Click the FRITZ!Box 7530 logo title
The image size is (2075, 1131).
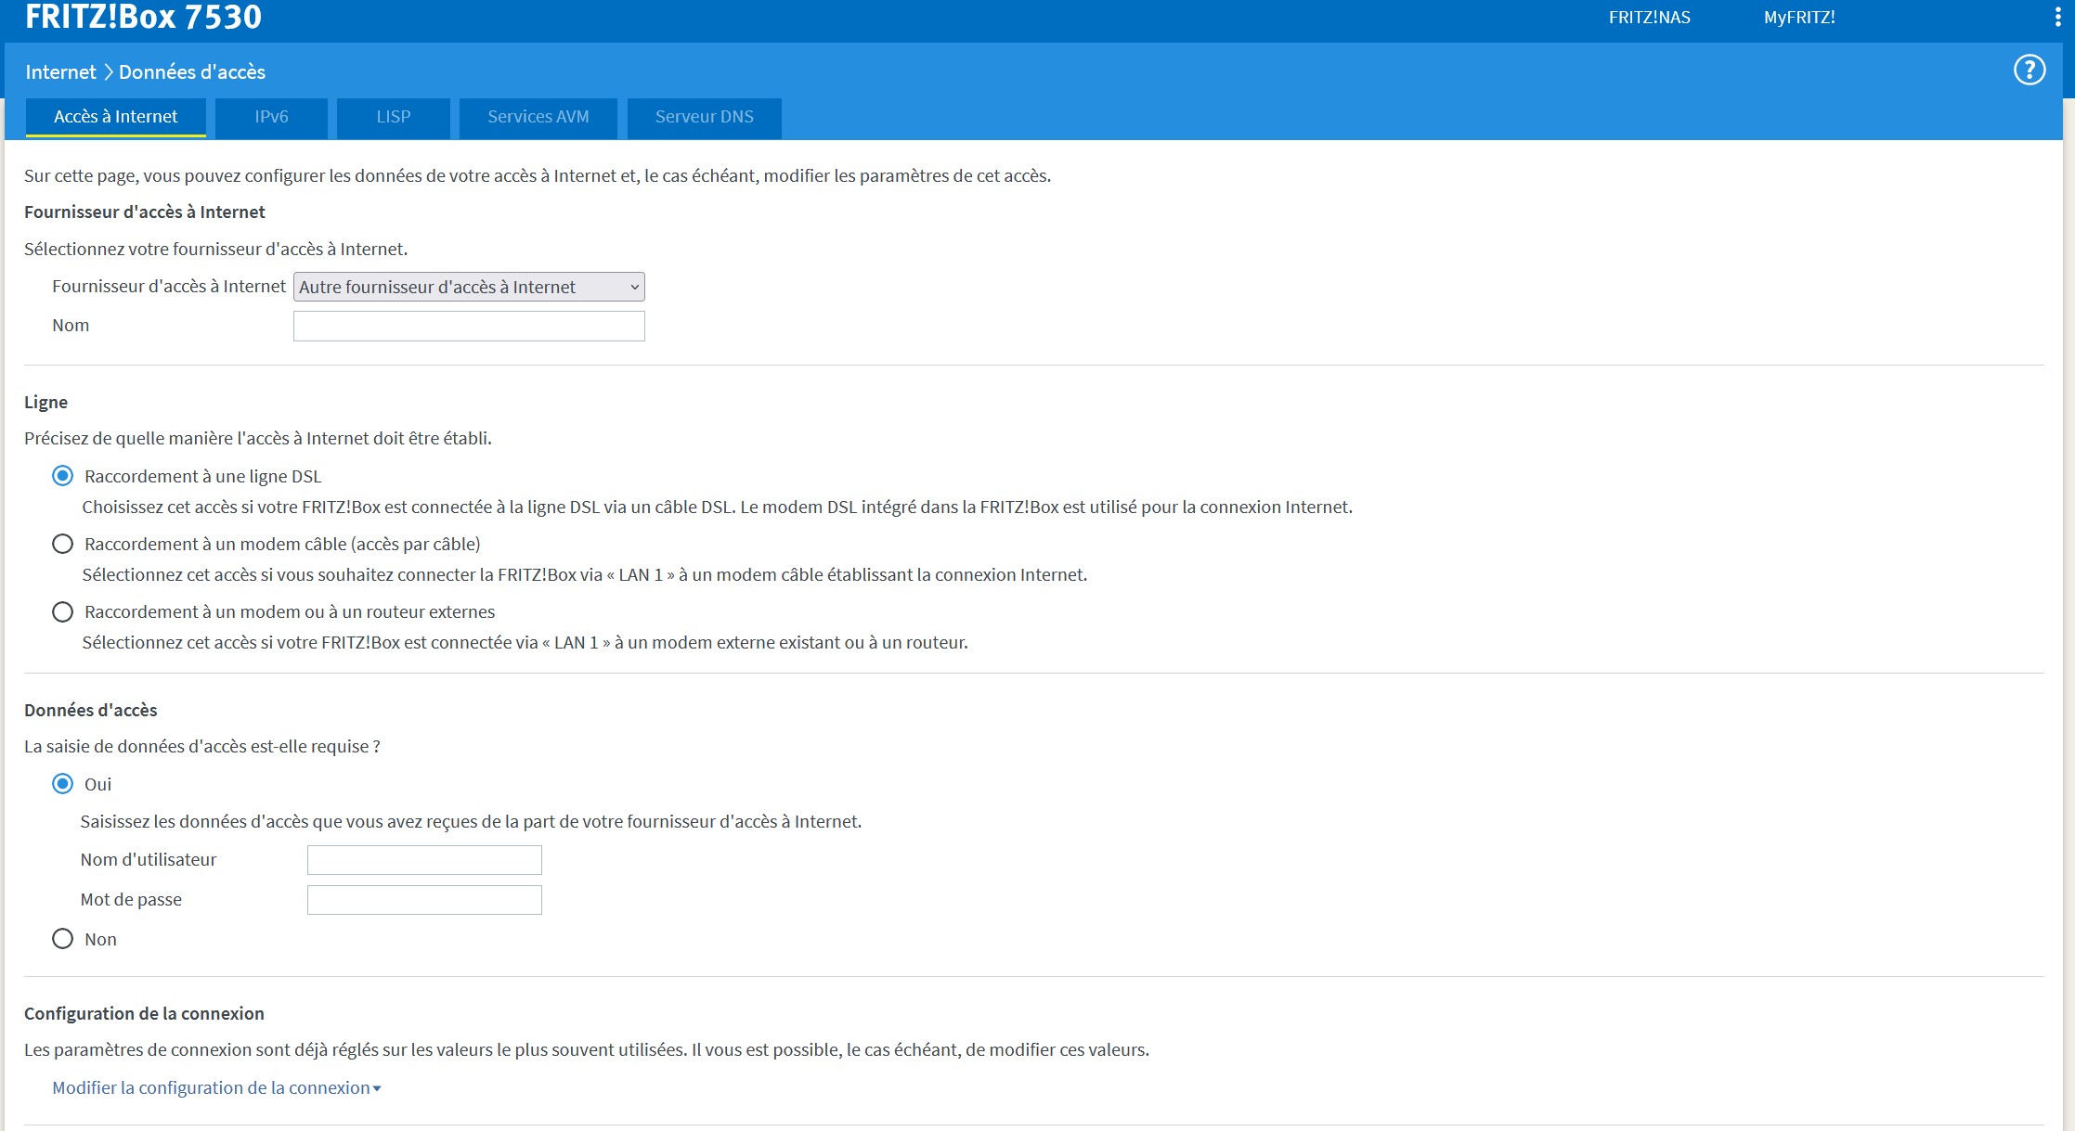tap(143, 17)
